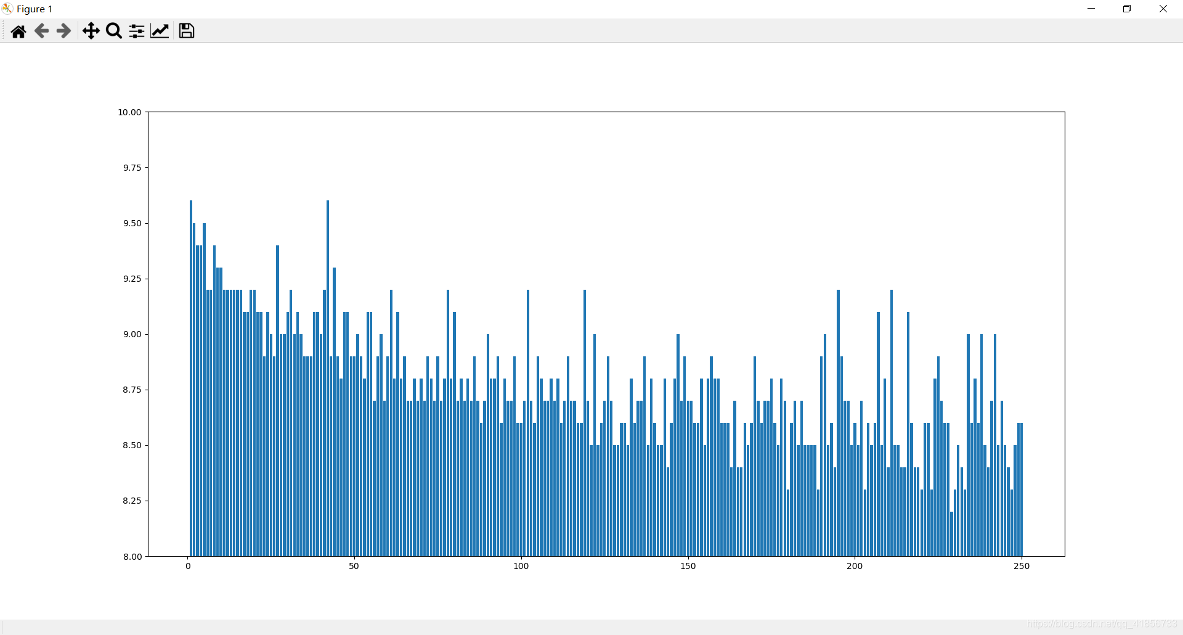This screenshot has height=635, width=1183.
Task: Reset plot to original view with Home icon
Action: [x=18, y=31]
